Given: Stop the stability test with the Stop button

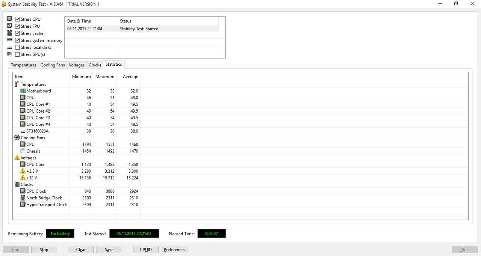Looking at the screenshot, I should click(44, 250).
